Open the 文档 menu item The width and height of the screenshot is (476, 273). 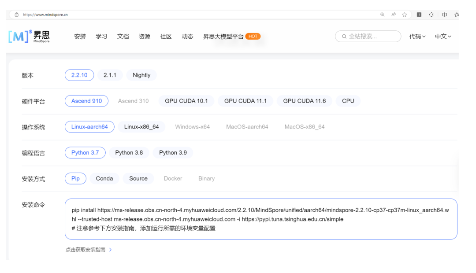(x=123, y=37)
